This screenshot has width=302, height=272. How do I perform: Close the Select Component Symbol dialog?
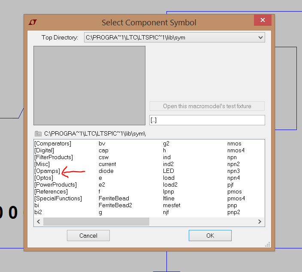click(x=263, y=20)
